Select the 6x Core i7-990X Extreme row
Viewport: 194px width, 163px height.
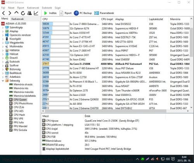[116, 24]
